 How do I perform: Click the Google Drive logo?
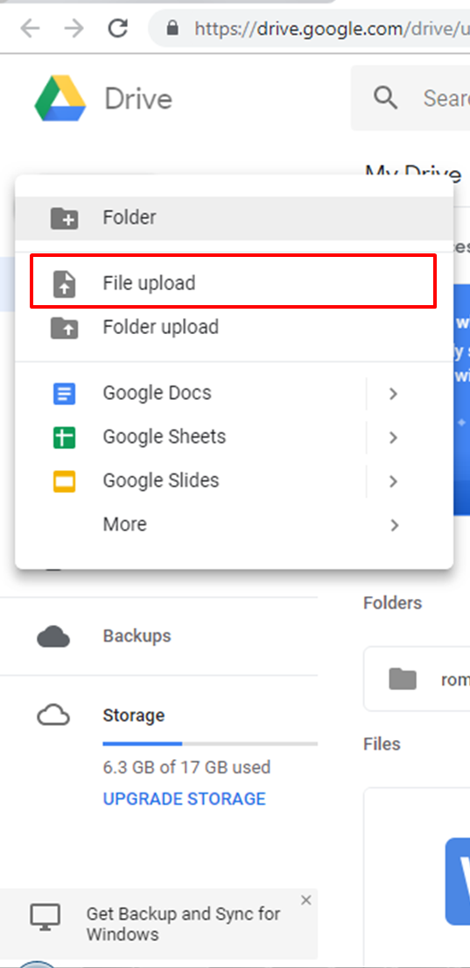coord(60,98)
